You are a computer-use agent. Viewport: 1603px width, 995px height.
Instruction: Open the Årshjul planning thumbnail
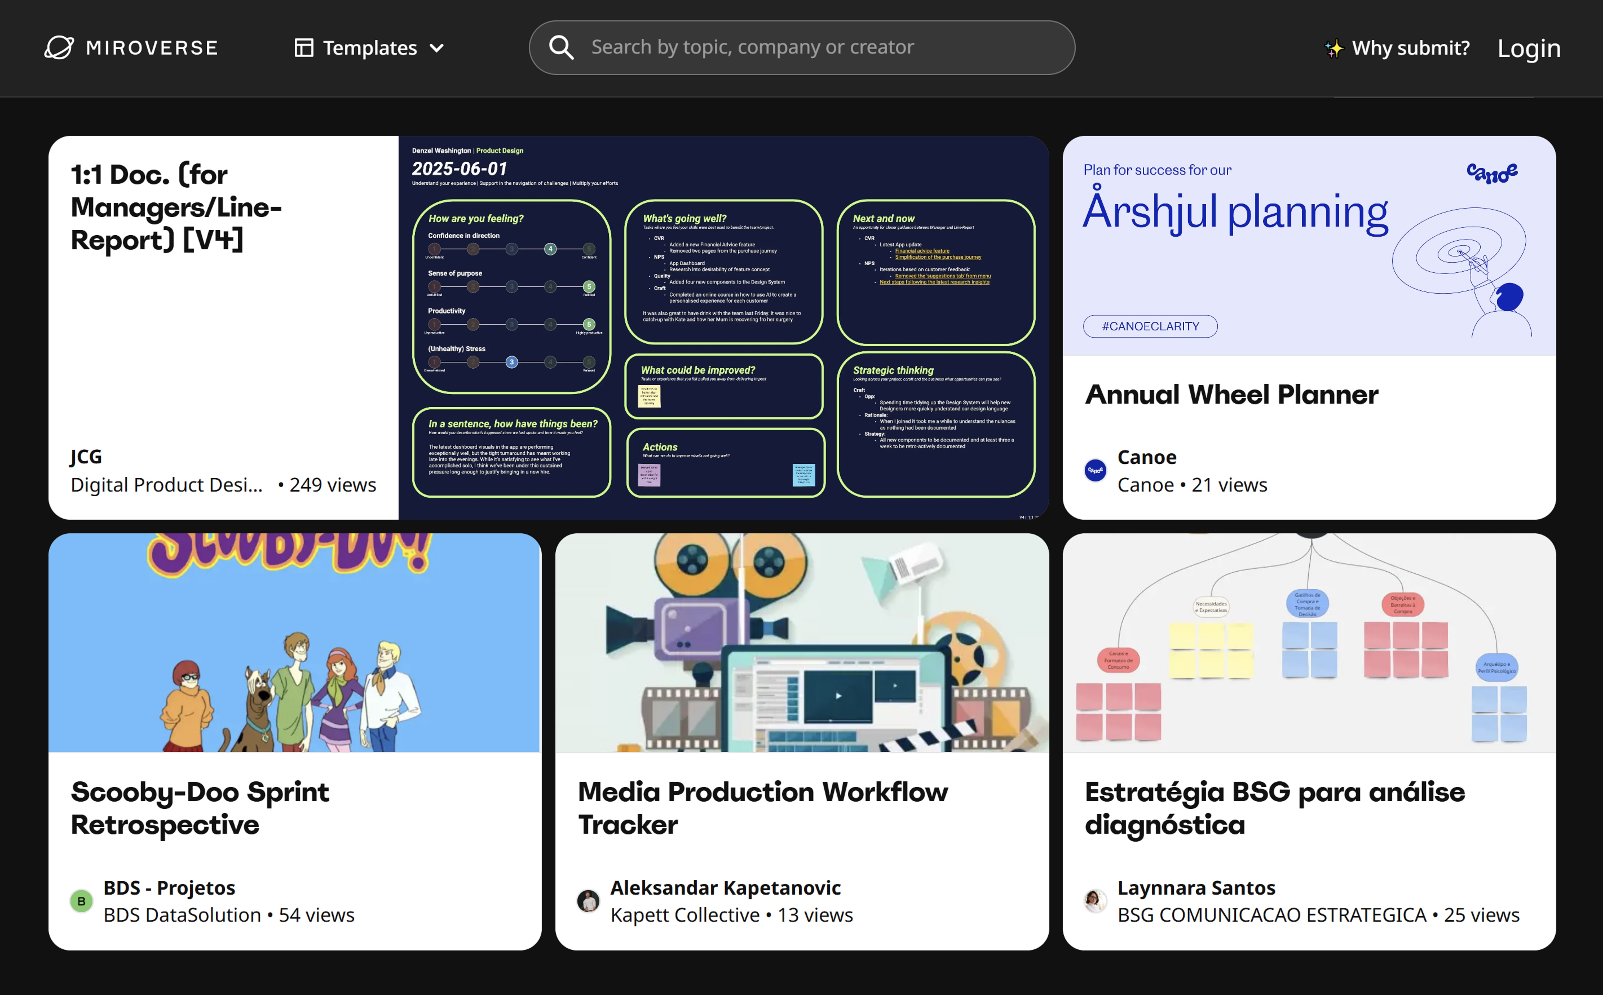1309,246
